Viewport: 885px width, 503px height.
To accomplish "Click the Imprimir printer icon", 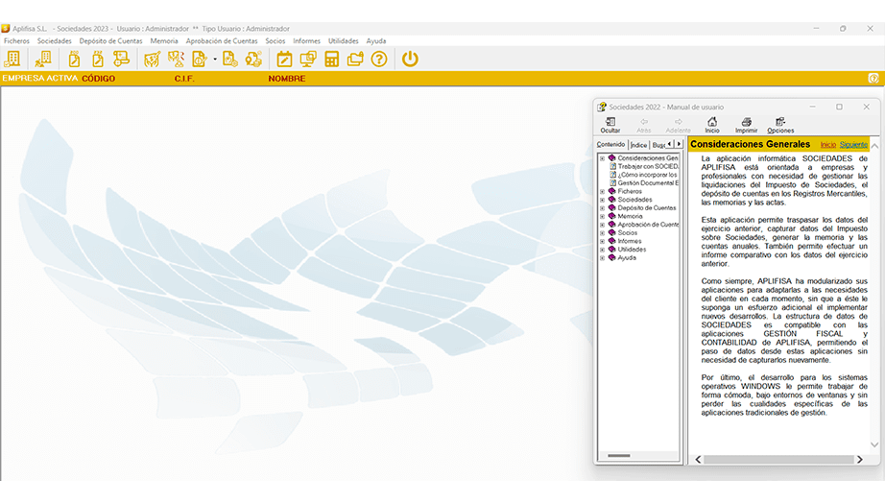I will [746, 124].
